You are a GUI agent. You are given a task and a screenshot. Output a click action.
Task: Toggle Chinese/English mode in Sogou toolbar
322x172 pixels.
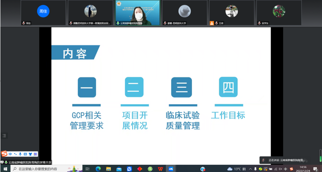10,154
